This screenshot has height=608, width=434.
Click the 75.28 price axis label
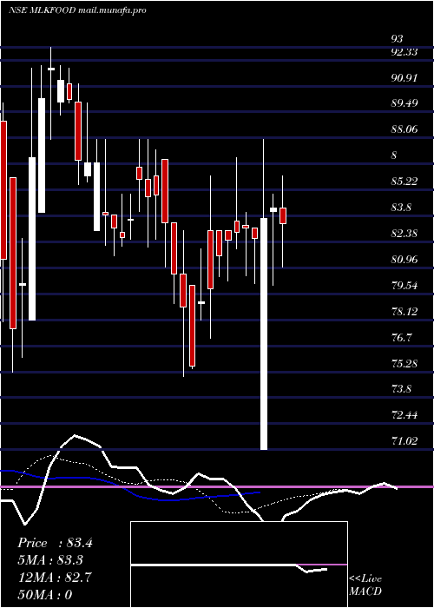point(404,363)
